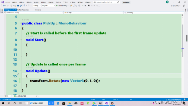Close the PickUp.cs tab
Viewport: 188px width, 106px height.
(x=15, y=10)
